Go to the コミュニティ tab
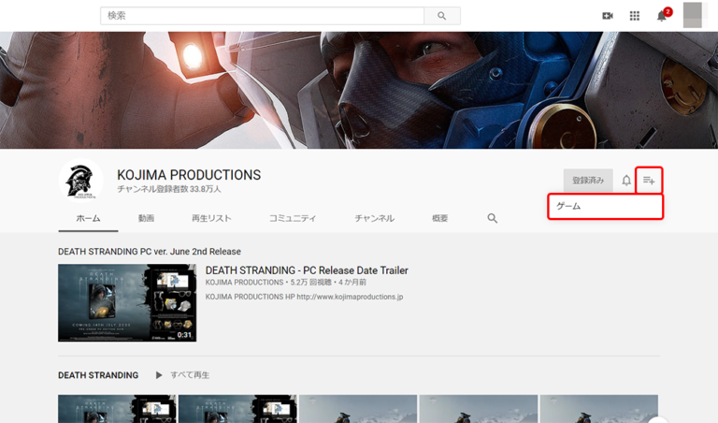The image size is (718, 423). [x=293, y=218]
